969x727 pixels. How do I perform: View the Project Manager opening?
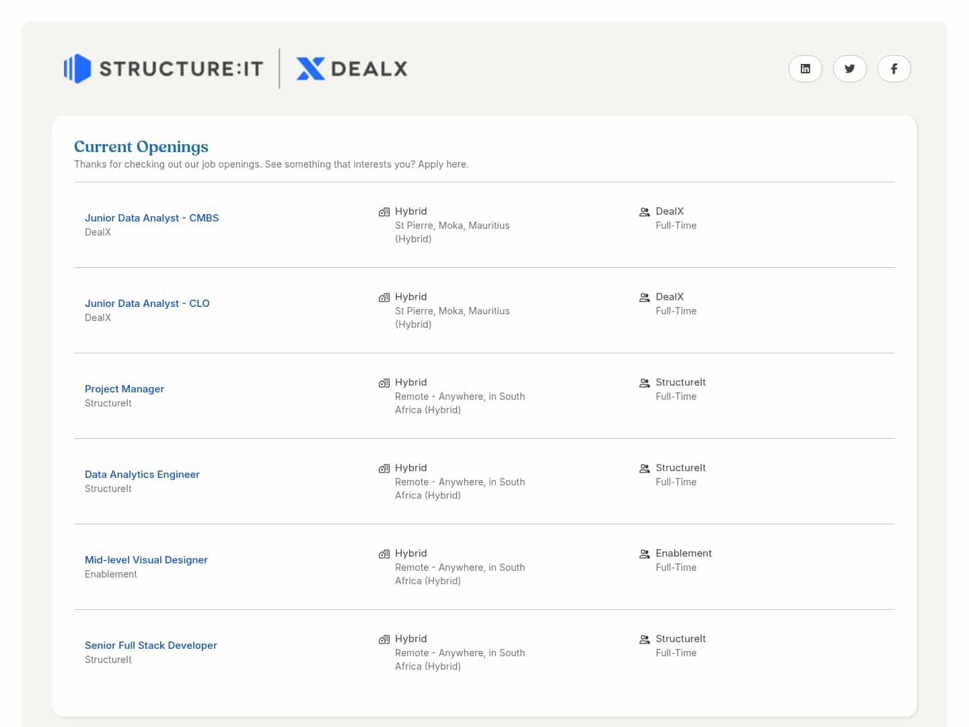(124, 389)
